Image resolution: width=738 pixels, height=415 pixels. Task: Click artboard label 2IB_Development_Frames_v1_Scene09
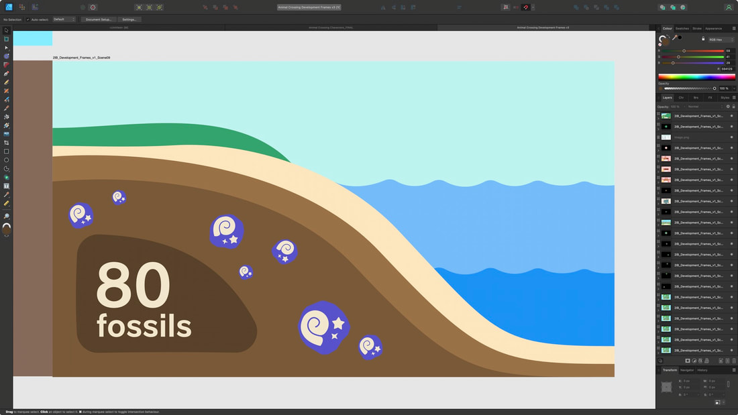(81, 58)
